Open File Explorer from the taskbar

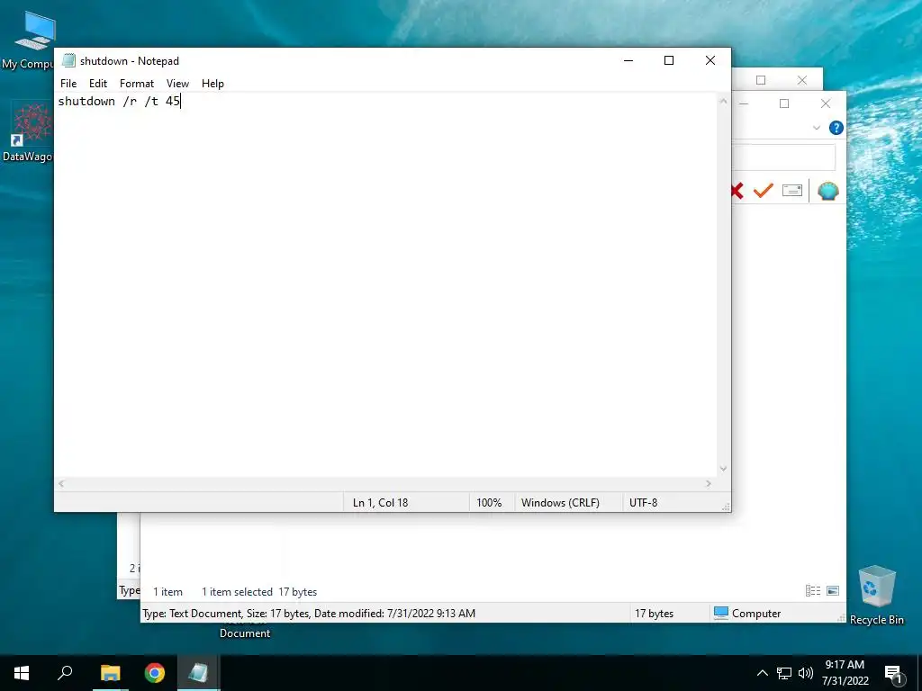coord(111,673)
